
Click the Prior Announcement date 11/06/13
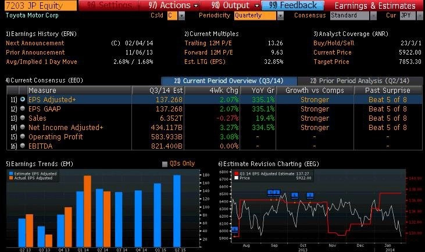point(139,52)
